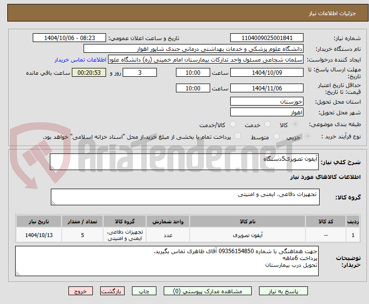Click the response deadline time 10:00 field
This screenshot has height=304, width=369.
click(x=193, y=72)
